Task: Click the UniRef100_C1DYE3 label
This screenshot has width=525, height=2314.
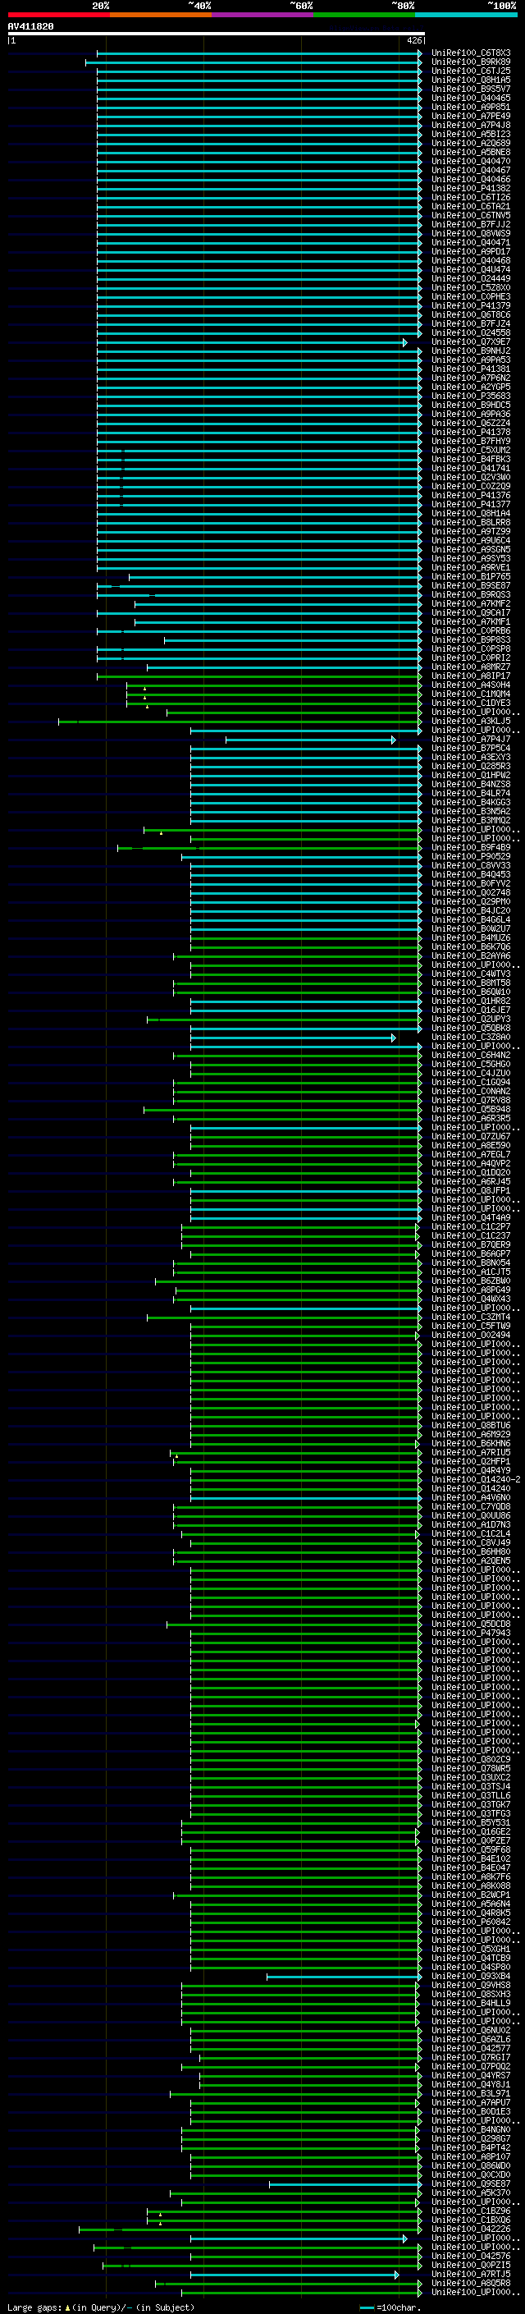Action: pyautogui.click(x=471, y=703)
